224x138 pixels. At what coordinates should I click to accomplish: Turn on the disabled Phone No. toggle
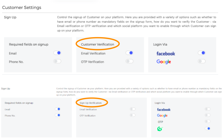pyautogui.click(x=57, y=61)
